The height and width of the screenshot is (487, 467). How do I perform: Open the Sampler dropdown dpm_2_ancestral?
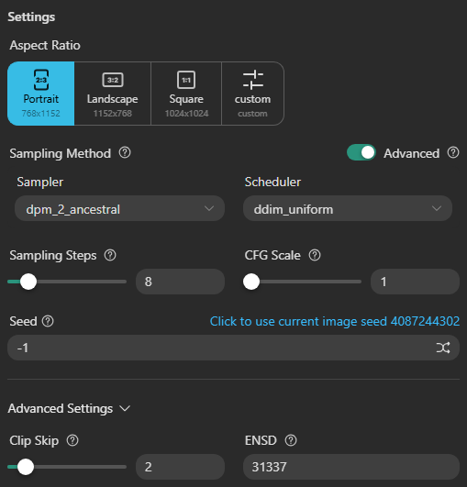(119, 208)
